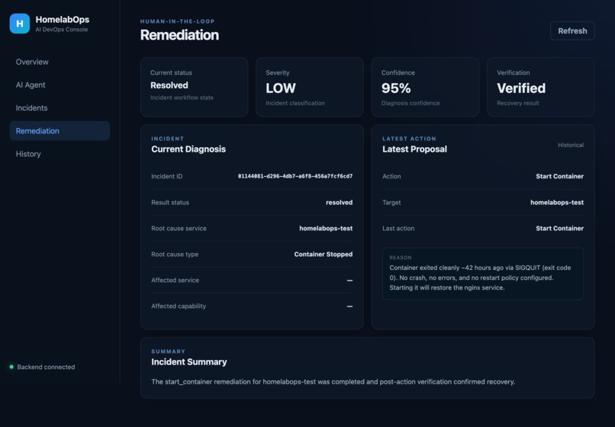Image resolution: width=615 pixels, height=427 pixels.
Task: Click the Refresh button
Action: click(572, 31)
